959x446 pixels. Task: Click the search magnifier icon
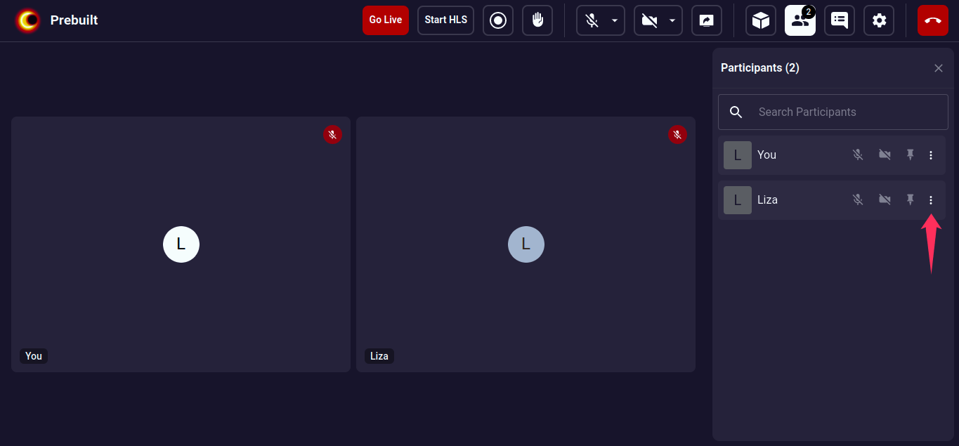point(736,112)
